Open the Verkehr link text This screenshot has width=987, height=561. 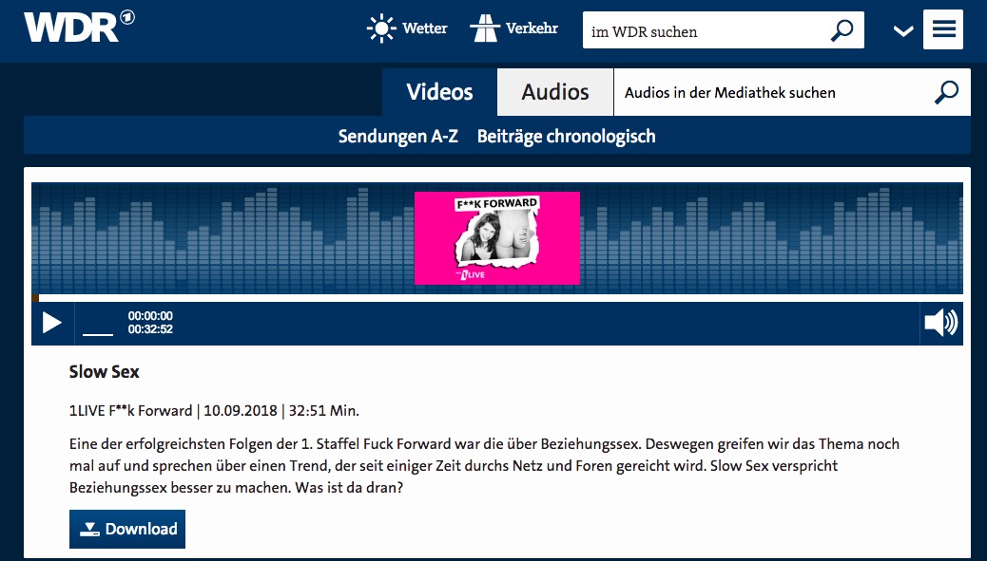(x=532, y=28)
